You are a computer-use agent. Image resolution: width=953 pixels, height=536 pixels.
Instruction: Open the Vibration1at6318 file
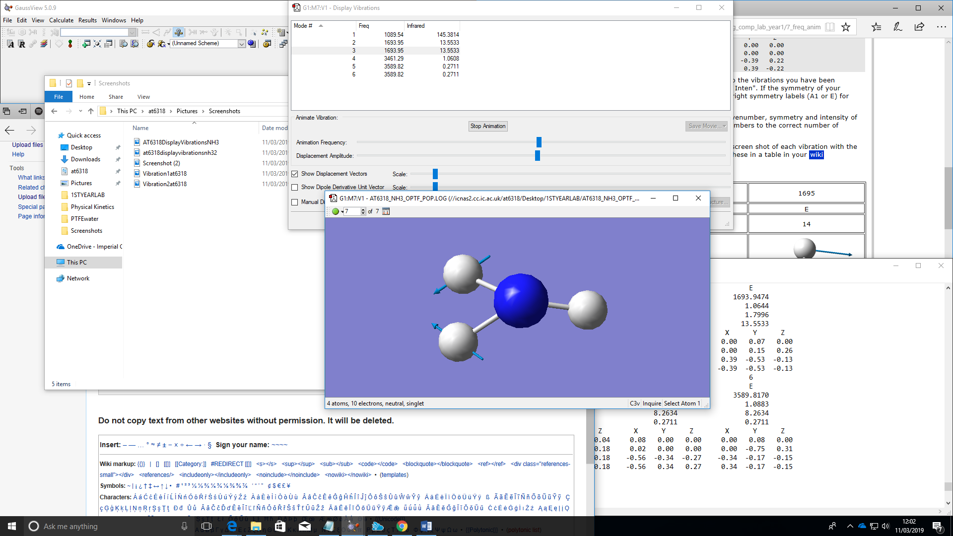pyautogui.click(x=164, y=174)
